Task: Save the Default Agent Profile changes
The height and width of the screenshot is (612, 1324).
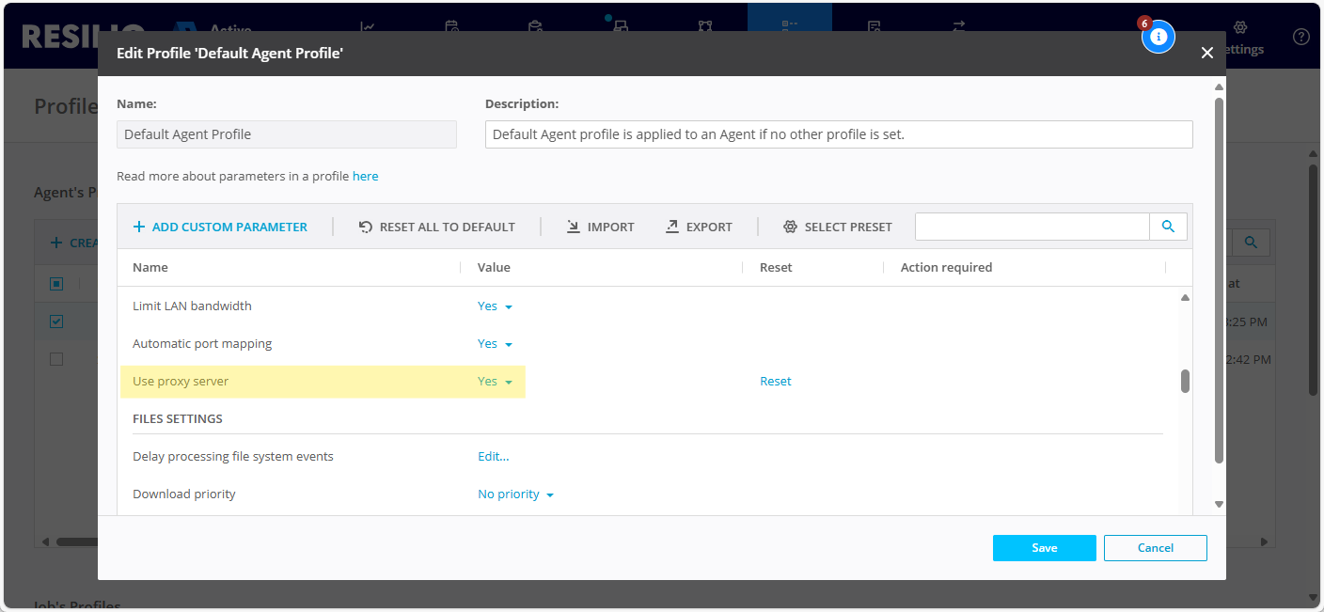Action: (x=1044, y=547)
